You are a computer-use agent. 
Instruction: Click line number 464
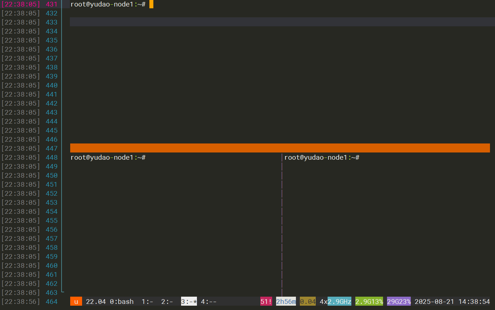pyautogui.click(x=51, y=302)
